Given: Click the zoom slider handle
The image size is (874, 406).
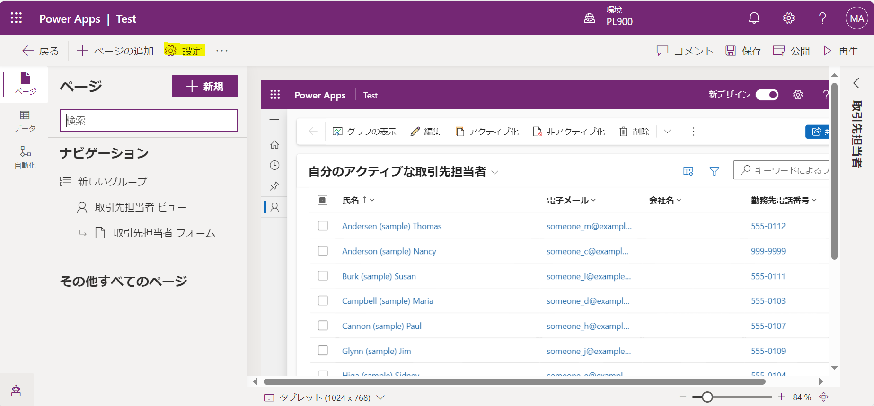Looking at the screenshot, I should point(707,397).
